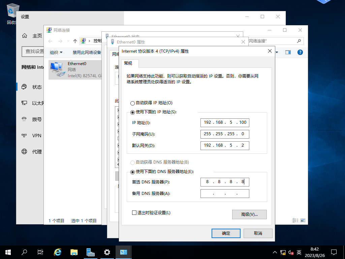The height and width of the screenshot is (259, 345).
Task: Open recent locations dropdown in 网络连接
Action: (x=68, y=41)
